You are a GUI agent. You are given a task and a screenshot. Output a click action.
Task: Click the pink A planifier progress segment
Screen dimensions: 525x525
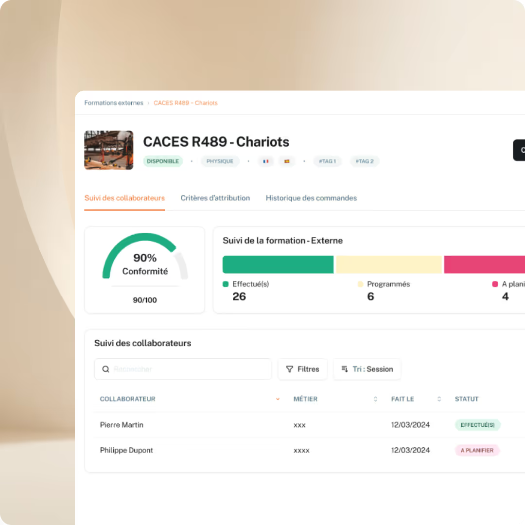point(485,264)
